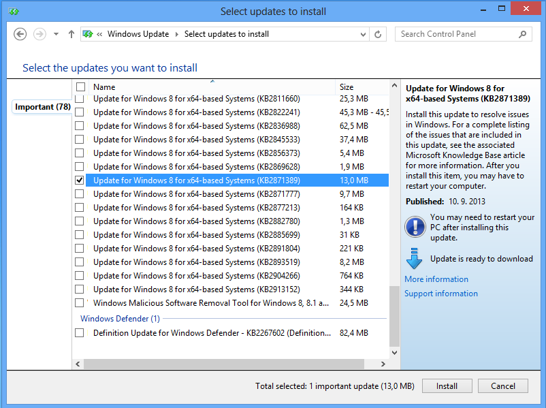Select the Important (78) tab
The width and height of the screenshot is (546, 408).
(43, 107)
